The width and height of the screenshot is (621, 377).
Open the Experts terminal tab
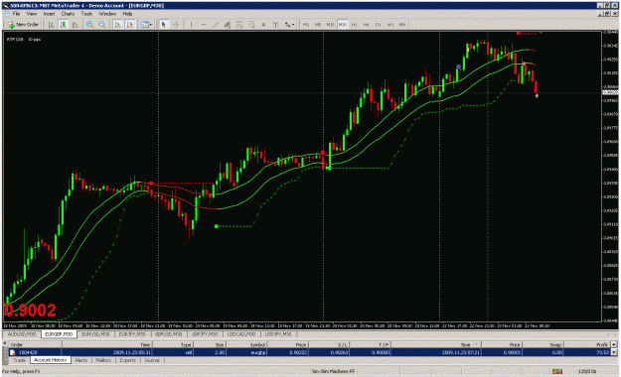tap(127, 360)
